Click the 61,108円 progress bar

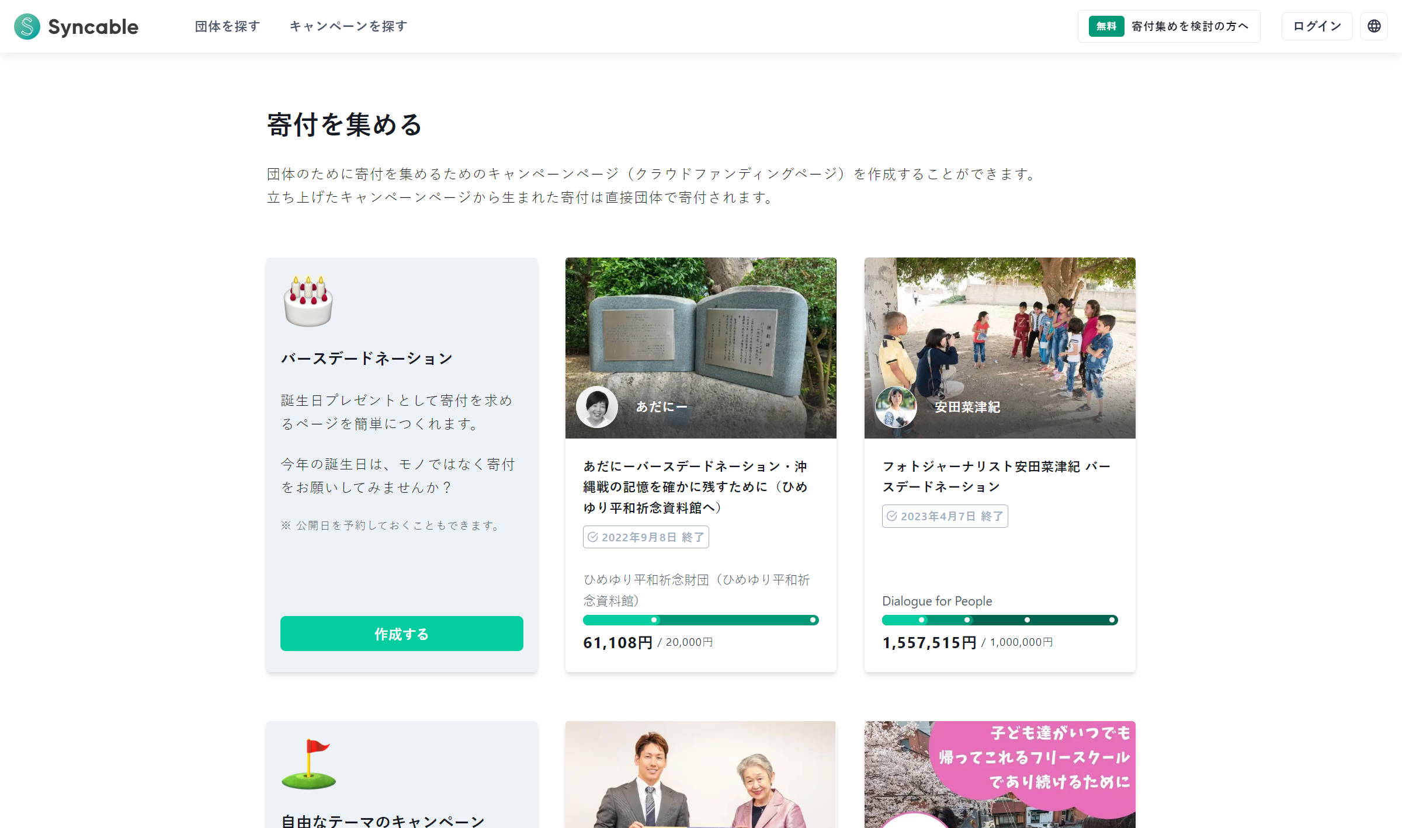pyautogui.click(x=701, y=620)
